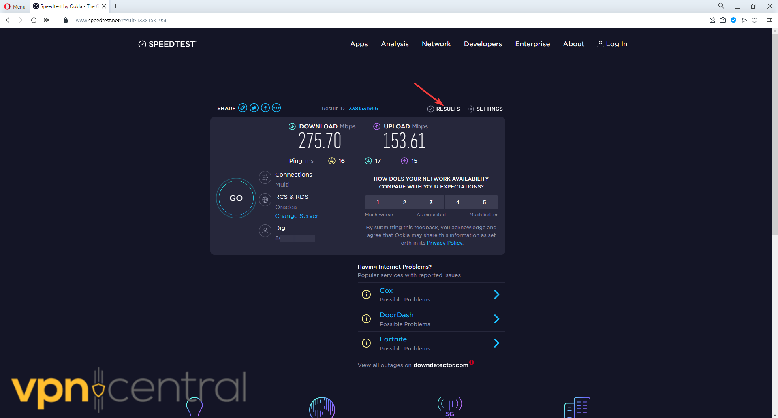Click the Connections mode icon
Image resolution: width=778 pixels, height=418 pixels.
(x=265, y=177)
